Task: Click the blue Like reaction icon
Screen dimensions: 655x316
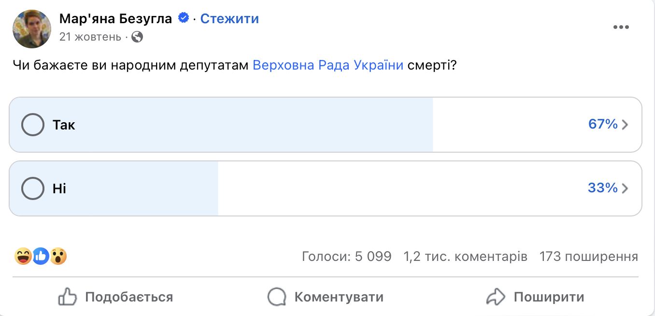Action: pyautogui.click(x=41, y=256)
